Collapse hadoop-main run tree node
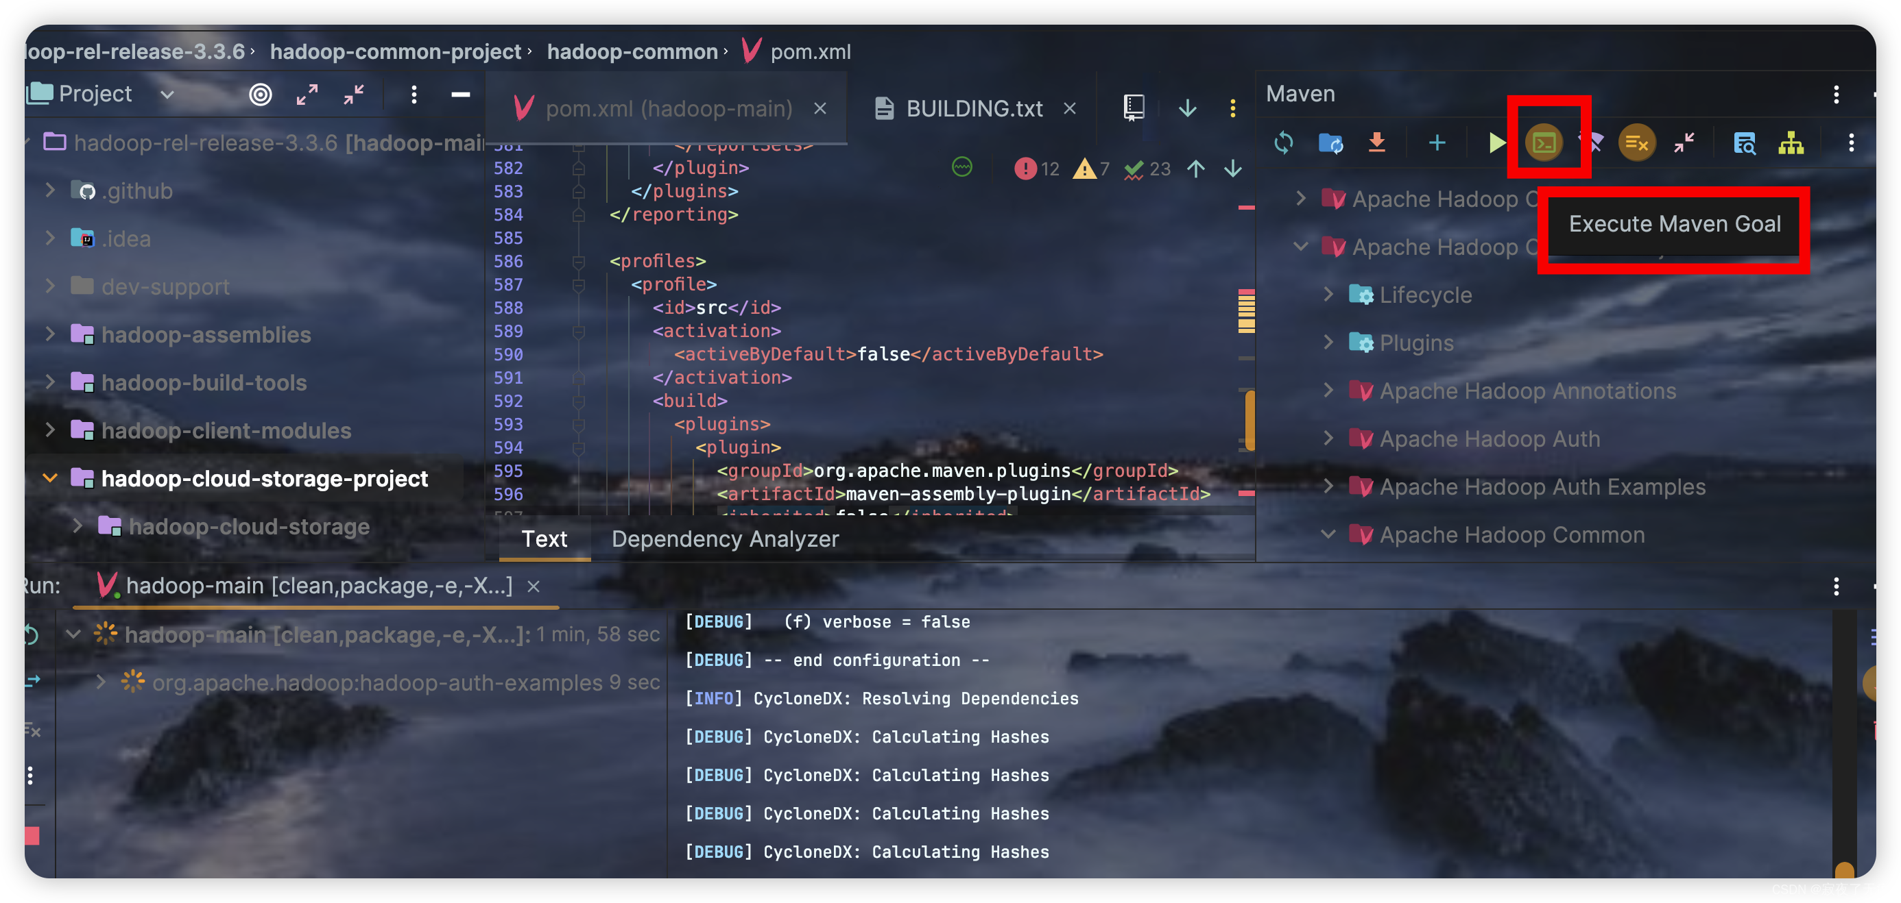Screen dimensions: 1901x903 tap(73, 634)
